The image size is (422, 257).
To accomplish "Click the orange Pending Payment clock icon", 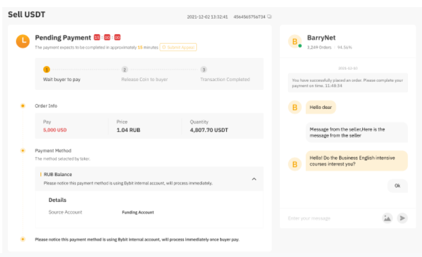I will [x=22, y=41].
